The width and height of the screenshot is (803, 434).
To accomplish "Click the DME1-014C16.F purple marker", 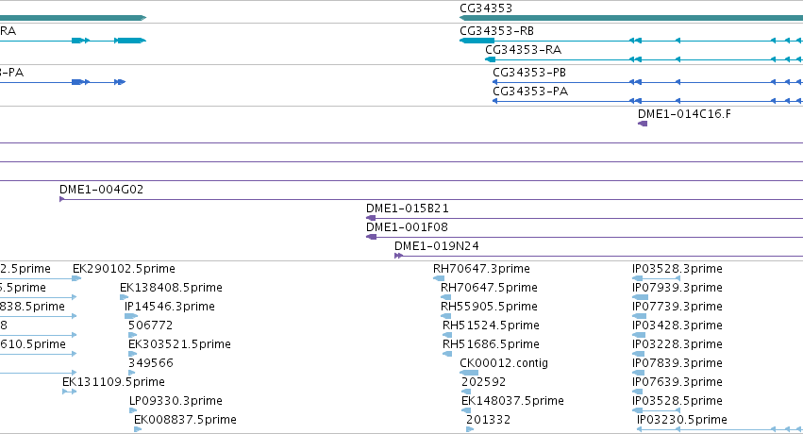I will 643,124.
